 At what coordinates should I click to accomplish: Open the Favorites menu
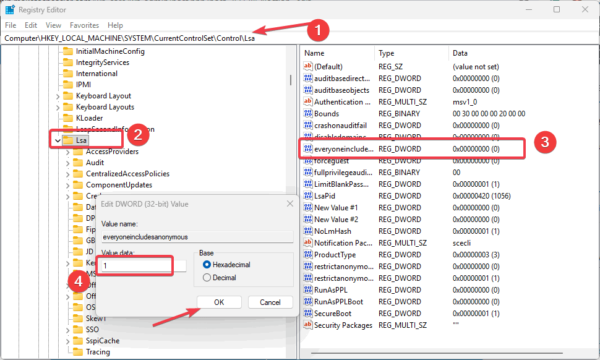point(84,25)
